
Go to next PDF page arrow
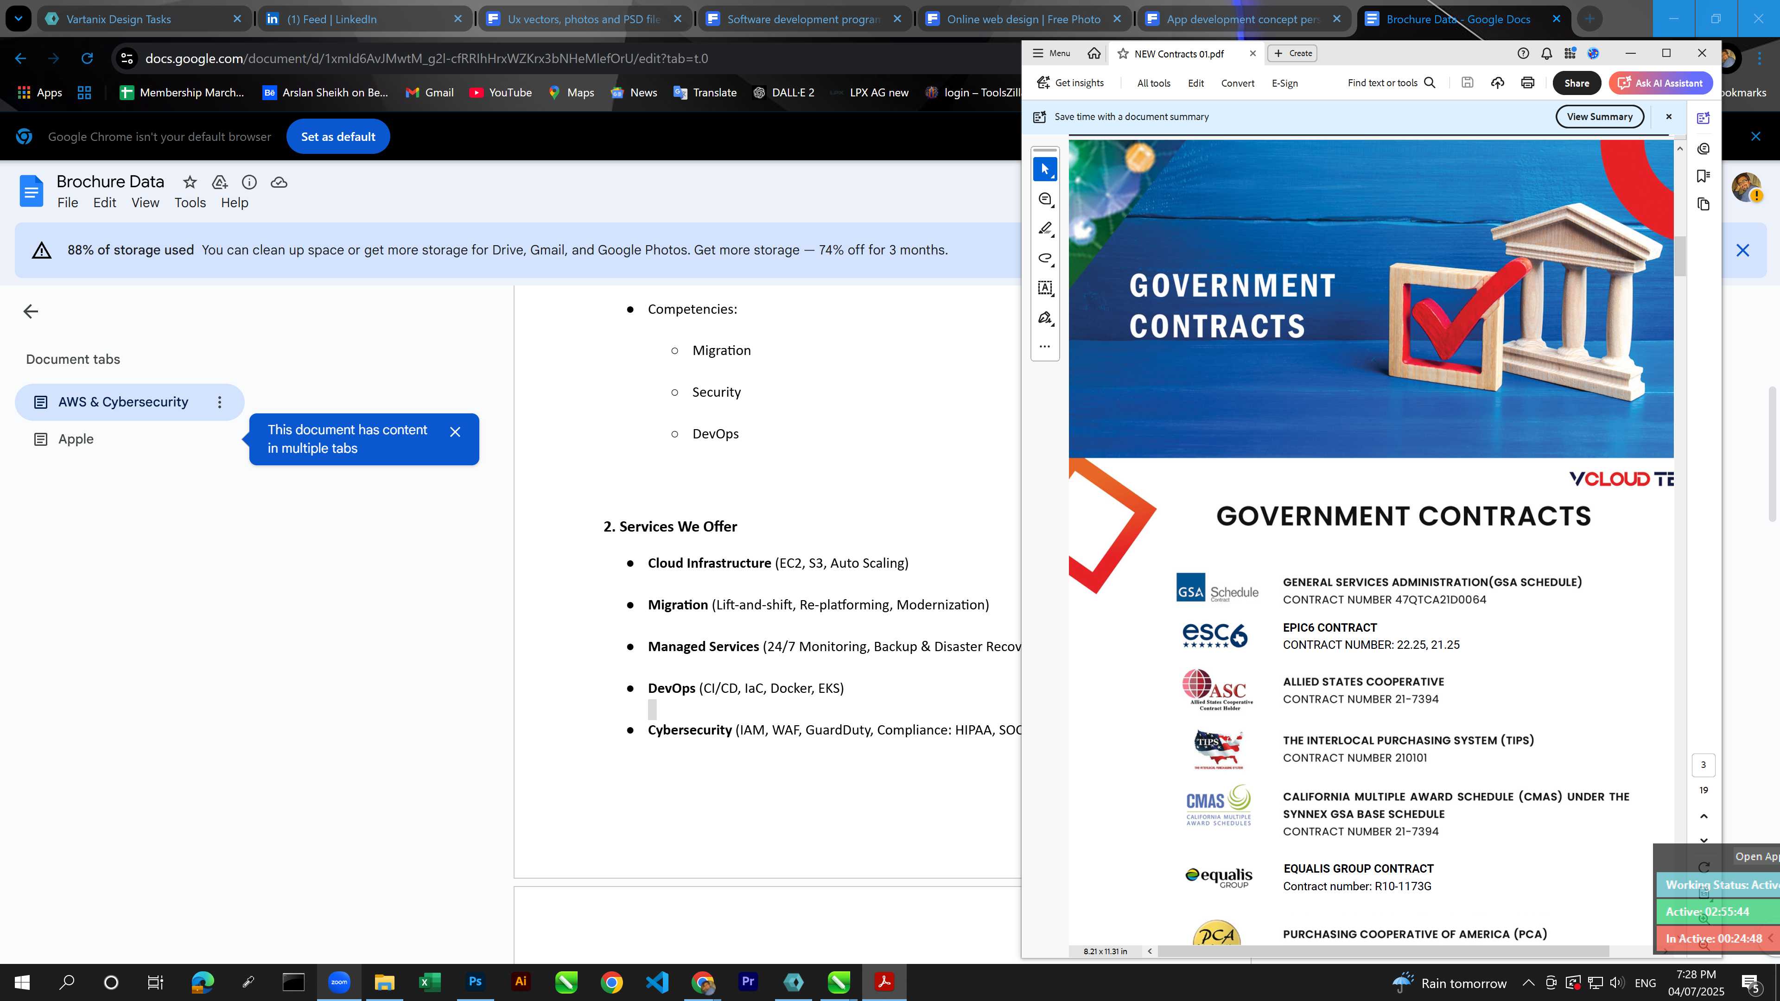pos(1704,840)
